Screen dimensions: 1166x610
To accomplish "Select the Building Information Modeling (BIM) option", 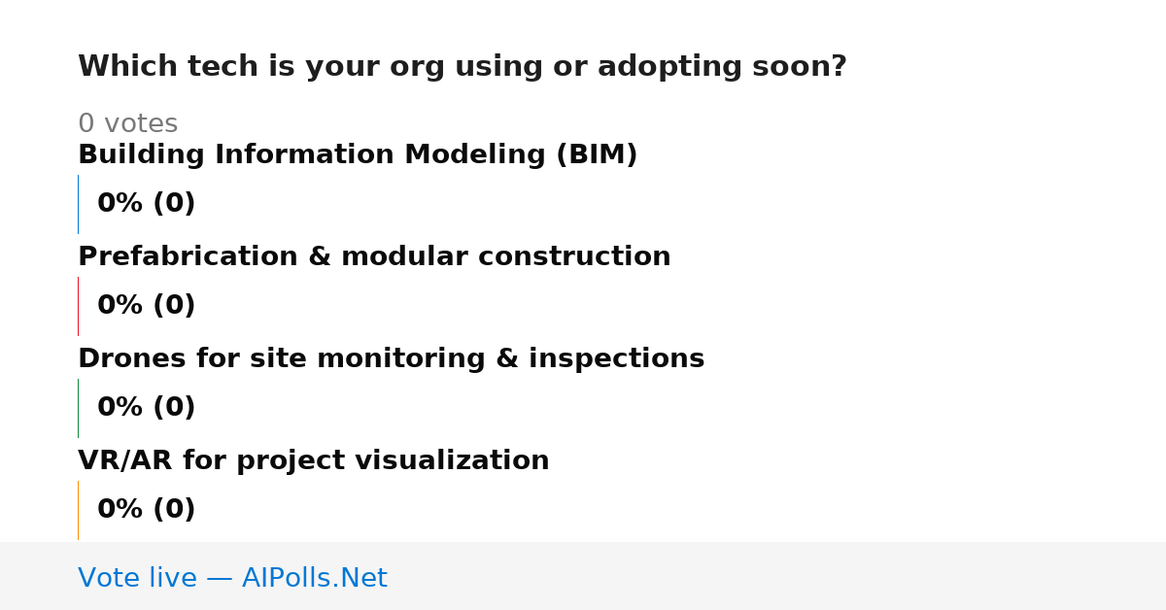I will pos(358,155).
